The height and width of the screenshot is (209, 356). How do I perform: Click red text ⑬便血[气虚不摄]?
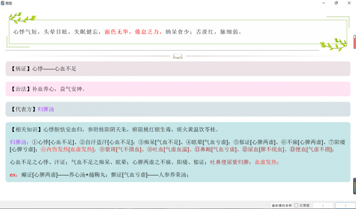point(310,150)
